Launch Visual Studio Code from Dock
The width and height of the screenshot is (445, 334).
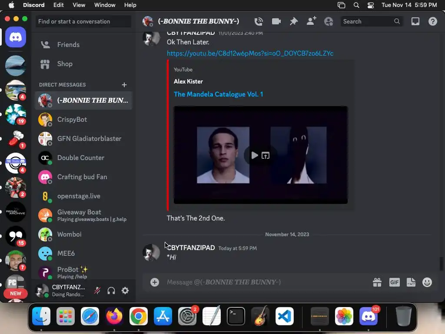coord(284,316)
